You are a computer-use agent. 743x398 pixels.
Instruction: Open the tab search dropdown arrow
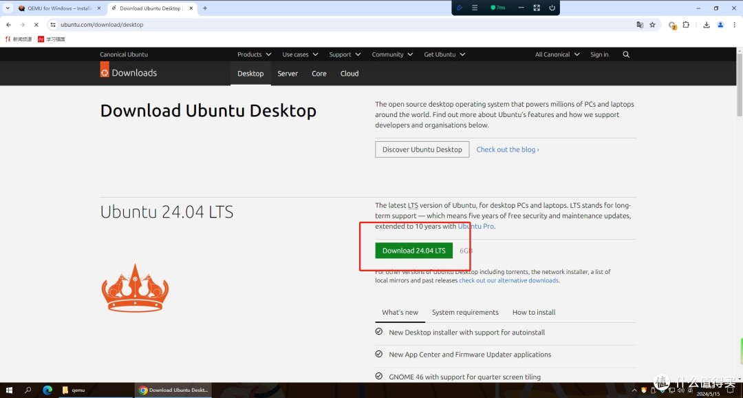point(8,8)
